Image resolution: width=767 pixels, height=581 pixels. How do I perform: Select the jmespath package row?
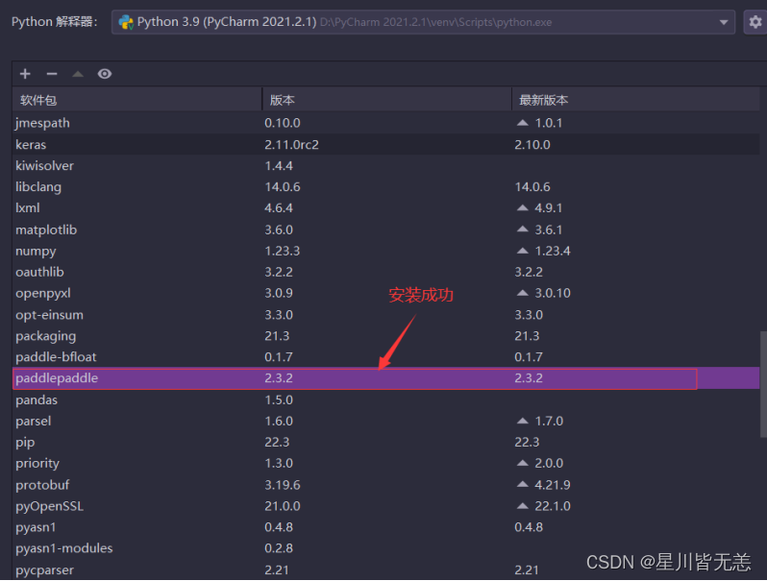tap(386, 123)
